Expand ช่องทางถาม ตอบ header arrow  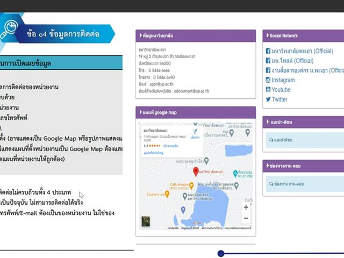268,166
